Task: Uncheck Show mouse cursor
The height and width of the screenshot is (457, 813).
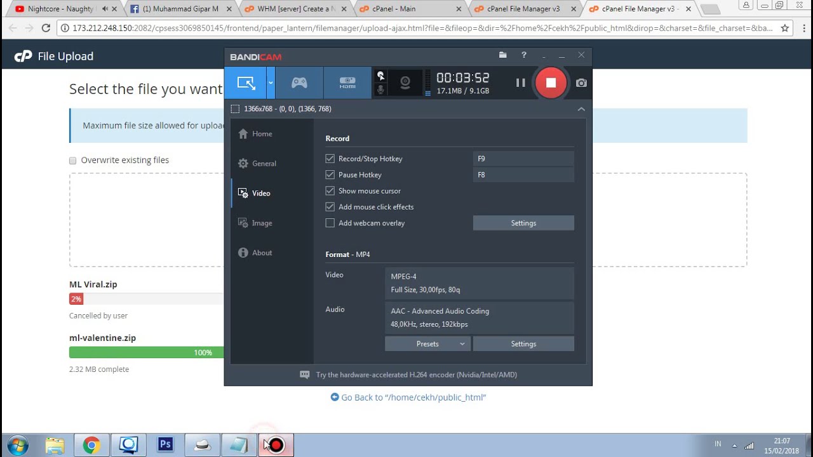Action: click(330, 190)
